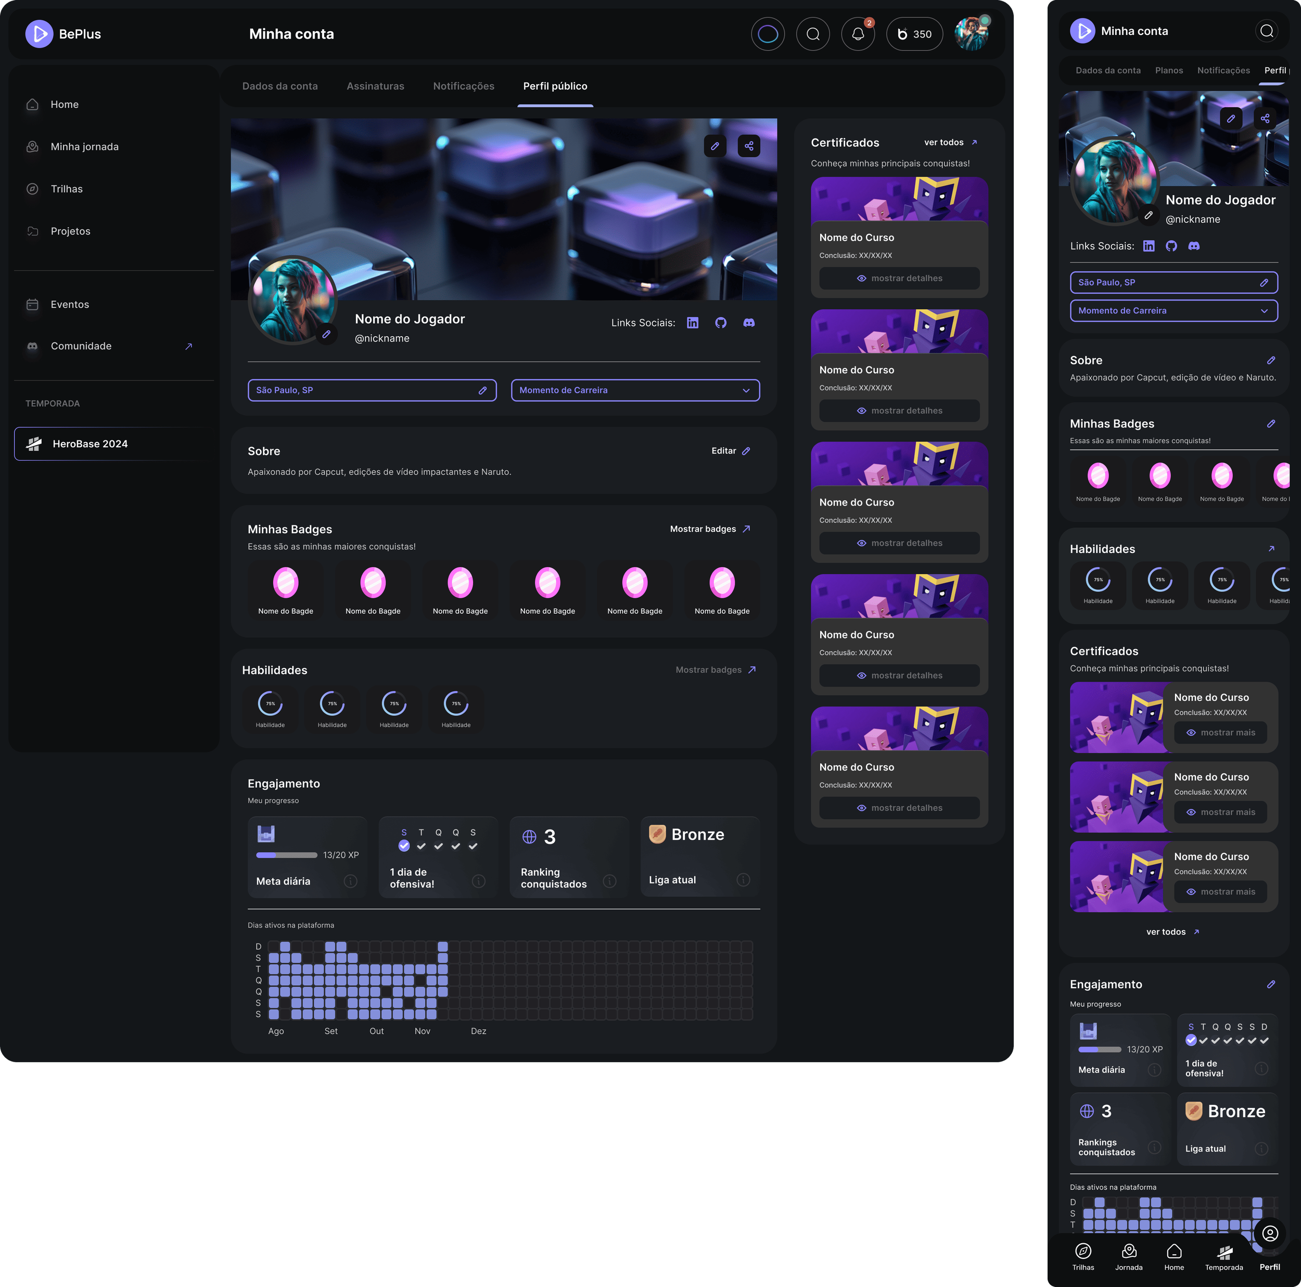Click ver todos in desktop Certificados
This screenshot has width=1301, height=1287.
950,142
